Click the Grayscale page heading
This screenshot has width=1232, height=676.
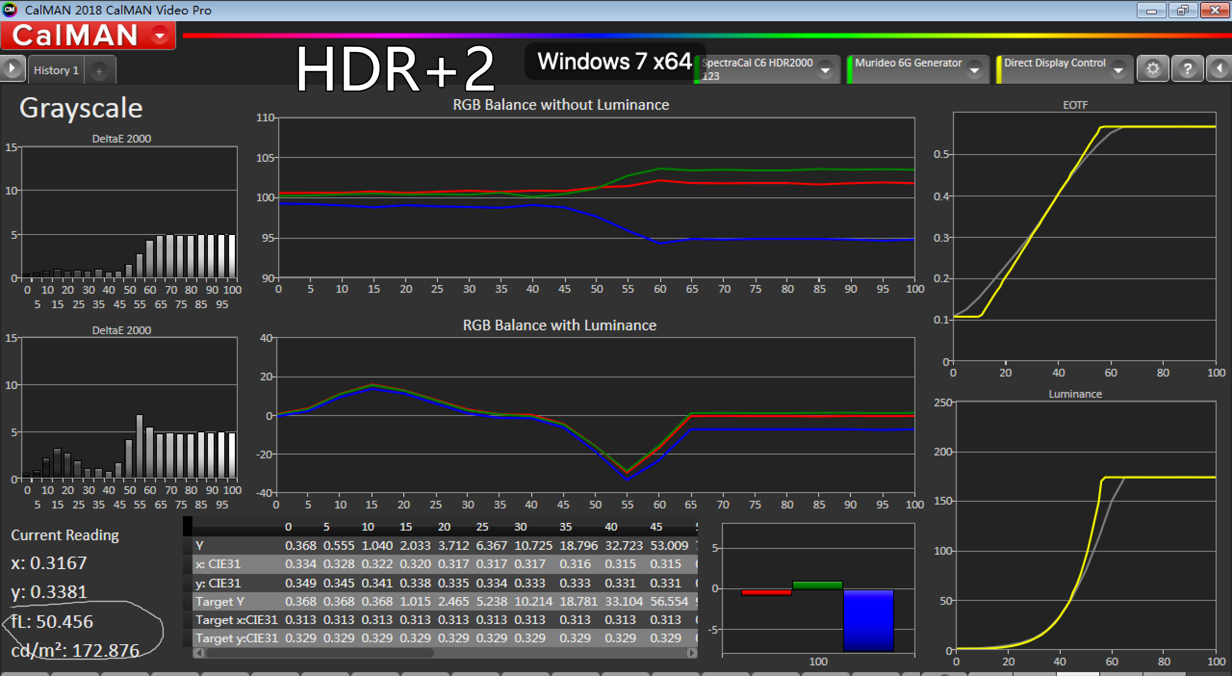(81, 108)
